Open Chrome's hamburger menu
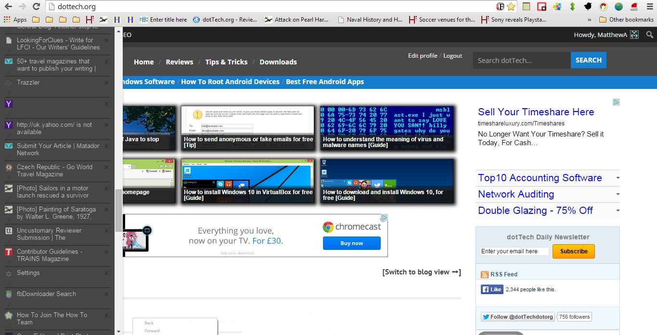The height and width of the screenshot is (335, 657). click(x=650, y=6)
